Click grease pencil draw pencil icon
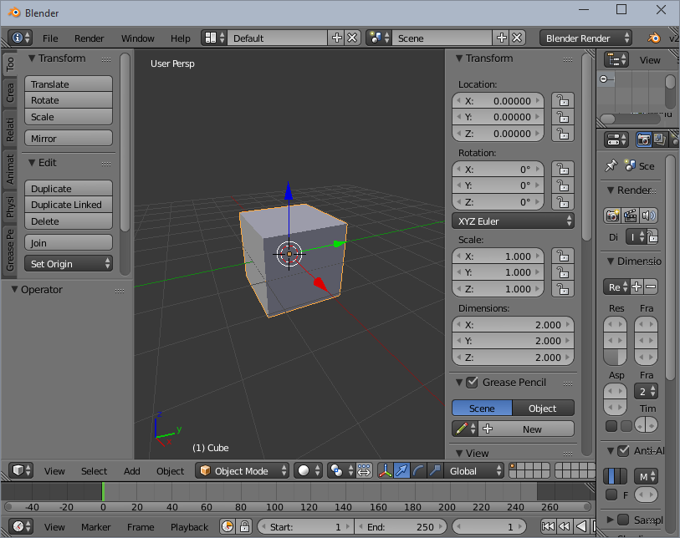680x538 pixels. pos(465,429)
